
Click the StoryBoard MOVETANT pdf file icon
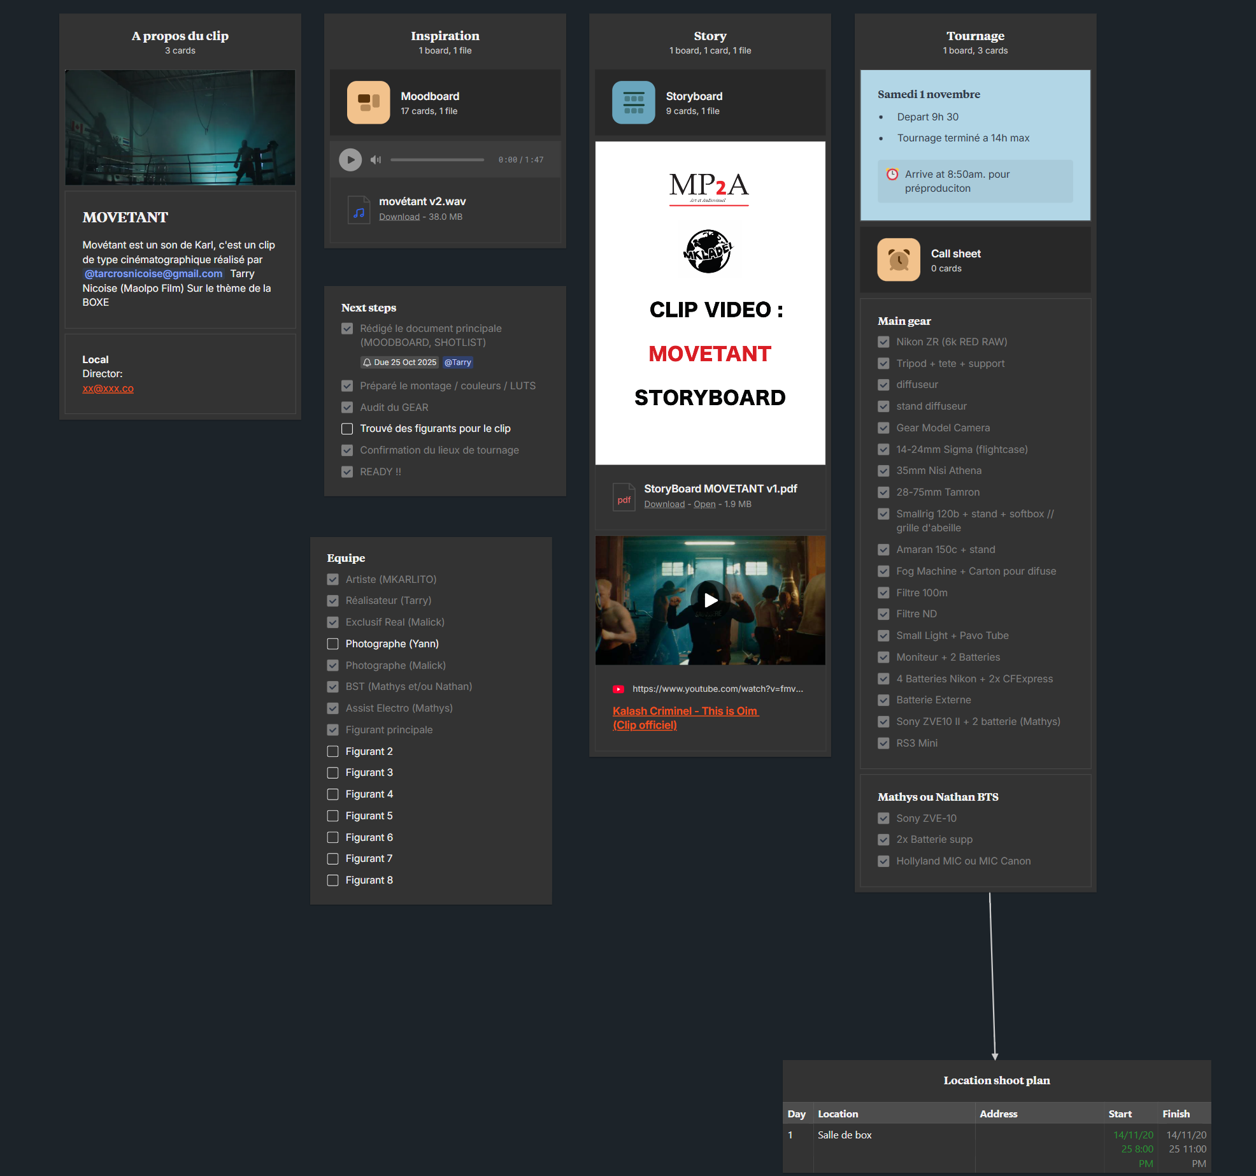[x=624, y=496]
